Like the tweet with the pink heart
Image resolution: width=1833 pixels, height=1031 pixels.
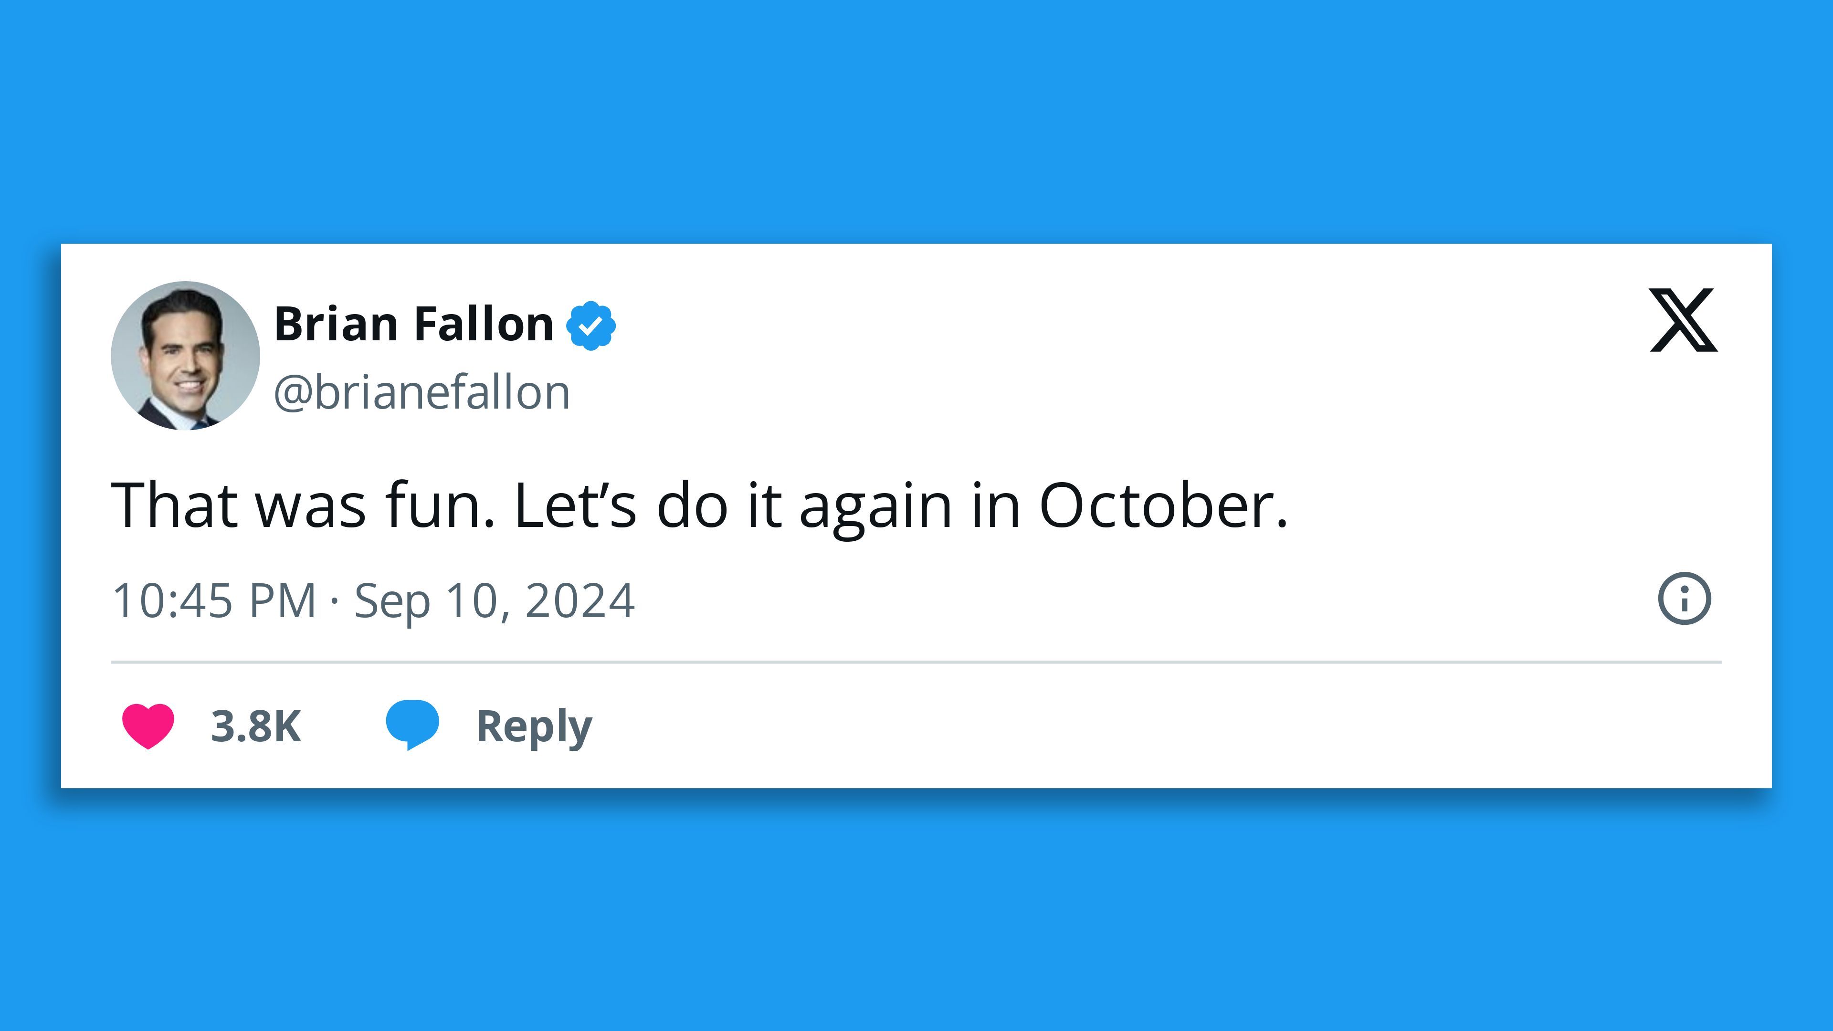click(148, 725)
